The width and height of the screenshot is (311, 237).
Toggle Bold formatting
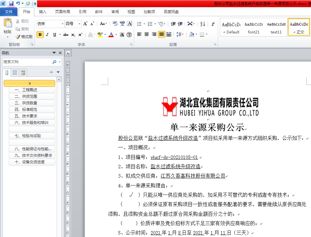point(40,35)
